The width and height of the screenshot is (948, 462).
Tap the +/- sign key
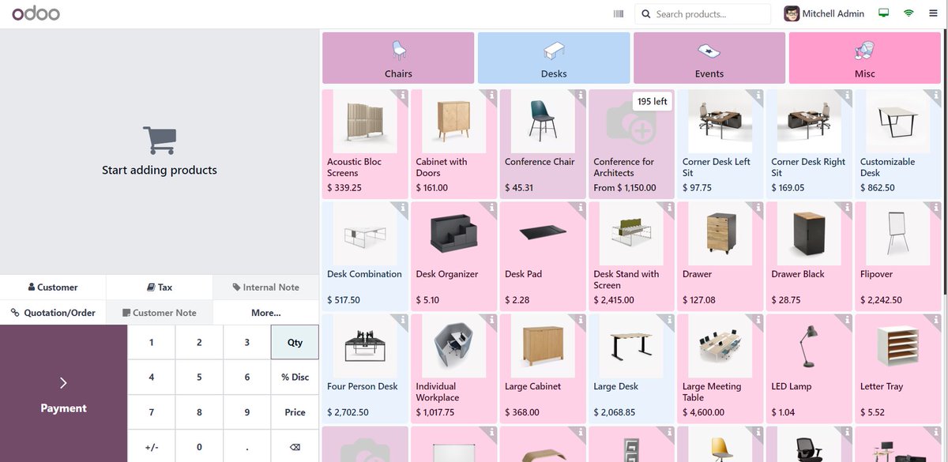(x=152, y=446)
